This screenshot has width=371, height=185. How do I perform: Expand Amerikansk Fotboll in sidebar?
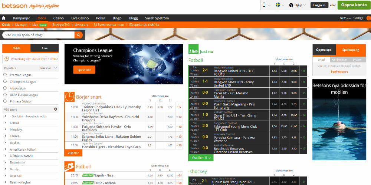pyautogui.click(x=5, y=149)
